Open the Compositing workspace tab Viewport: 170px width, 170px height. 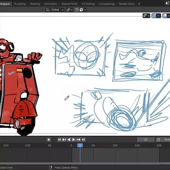[106, 4]
